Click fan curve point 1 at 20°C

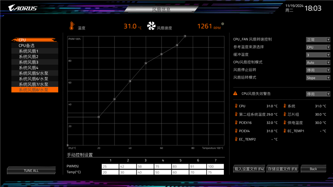99,117
